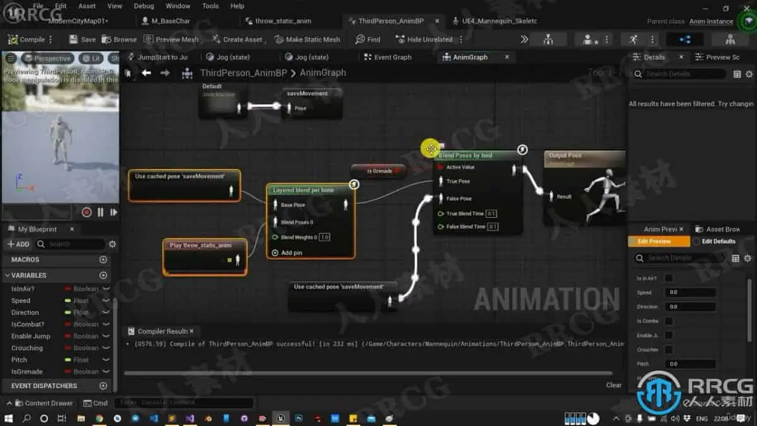
Task: Open the toolbar overflow chevrons
Action: pyautogui.click(x=524, y=39)
